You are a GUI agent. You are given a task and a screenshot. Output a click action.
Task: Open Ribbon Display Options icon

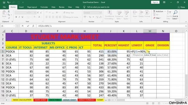(x=164, y=2)
